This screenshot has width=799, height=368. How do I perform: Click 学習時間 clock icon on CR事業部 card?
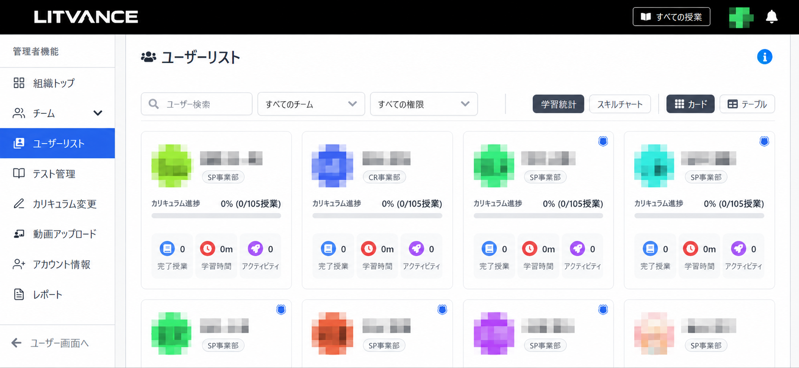(x=369, y=249)
